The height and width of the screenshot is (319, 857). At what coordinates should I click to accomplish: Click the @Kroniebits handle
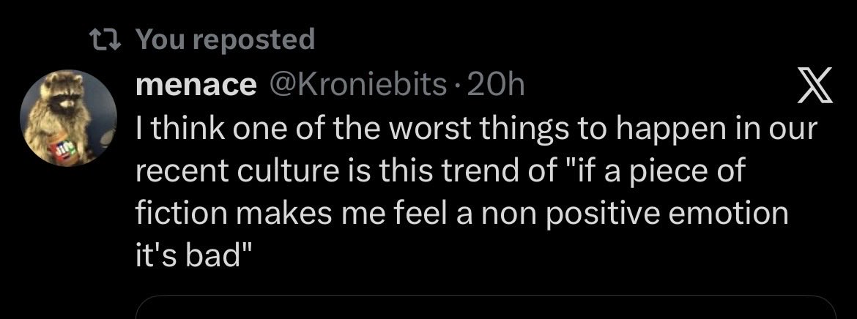356,85
